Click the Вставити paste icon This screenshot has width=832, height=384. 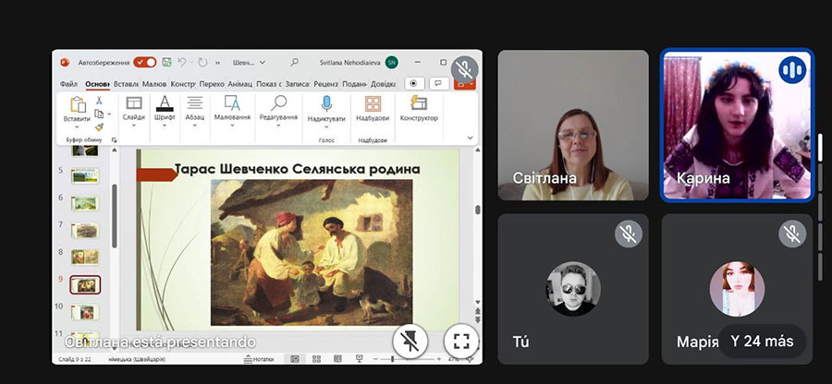[77, 105]
